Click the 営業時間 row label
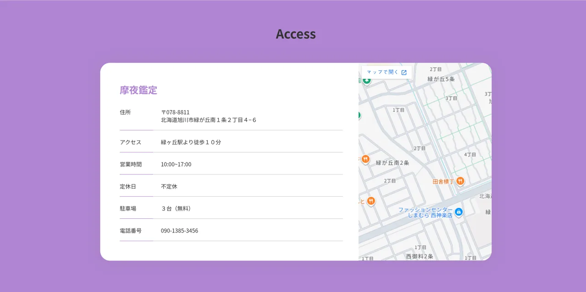 (131, 164)
